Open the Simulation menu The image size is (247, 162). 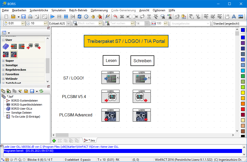tap(58, 10)
